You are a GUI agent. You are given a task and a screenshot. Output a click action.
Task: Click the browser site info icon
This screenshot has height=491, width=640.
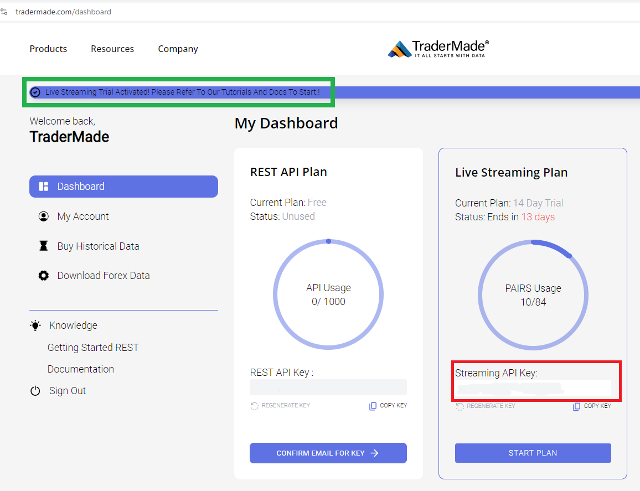coord(4,12)
